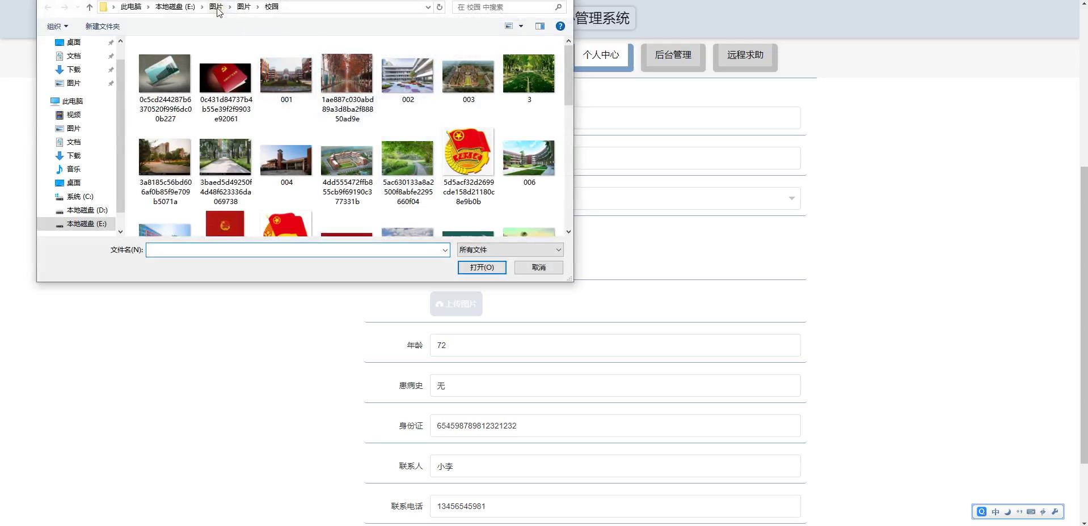1088x526 pixels.
Task: Click the 打开(O) button
Action: (482, 268)
